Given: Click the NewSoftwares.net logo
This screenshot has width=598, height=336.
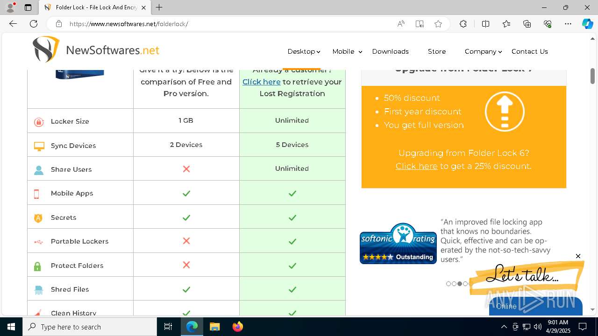Looking at the screenshot, I should (x=96, y=49).
